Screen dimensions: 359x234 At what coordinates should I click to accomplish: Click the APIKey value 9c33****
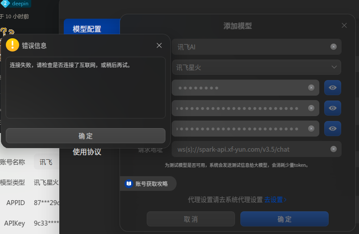(46, 223)
